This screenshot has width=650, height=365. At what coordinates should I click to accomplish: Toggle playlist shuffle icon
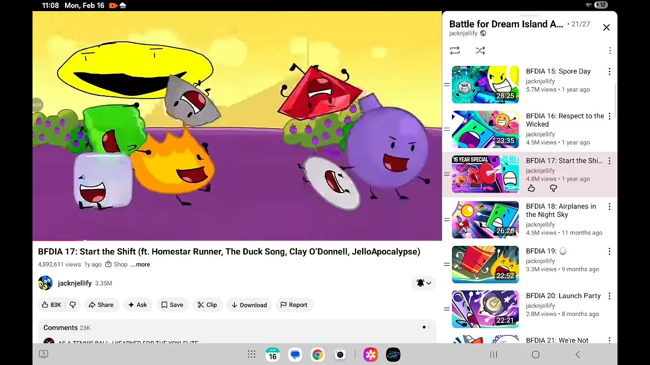click(480, 51)
